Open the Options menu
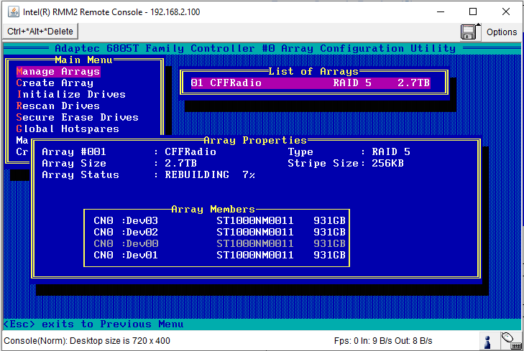Screen dimensions: 524x351 click(501, 32)
